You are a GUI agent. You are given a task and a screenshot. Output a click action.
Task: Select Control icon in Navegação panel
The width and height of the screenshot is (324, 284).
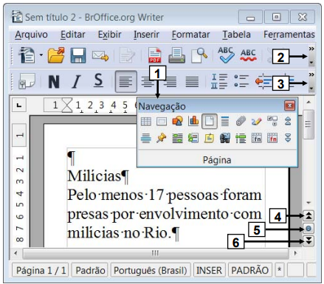(272, 121)
